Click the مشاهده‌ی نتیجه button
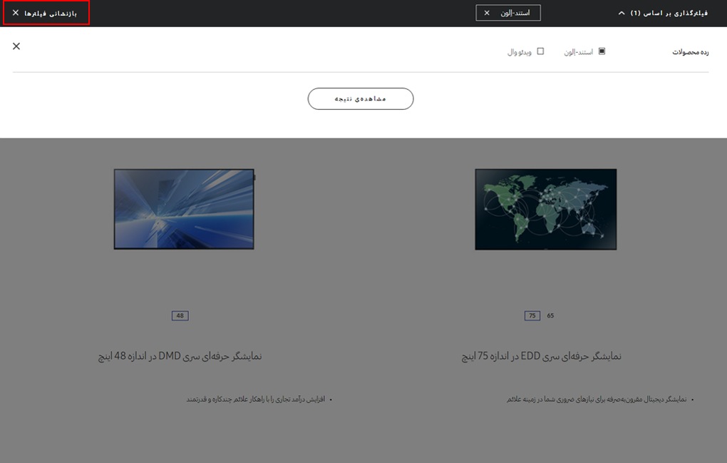The image size is (727, 463). click(361, 99)
